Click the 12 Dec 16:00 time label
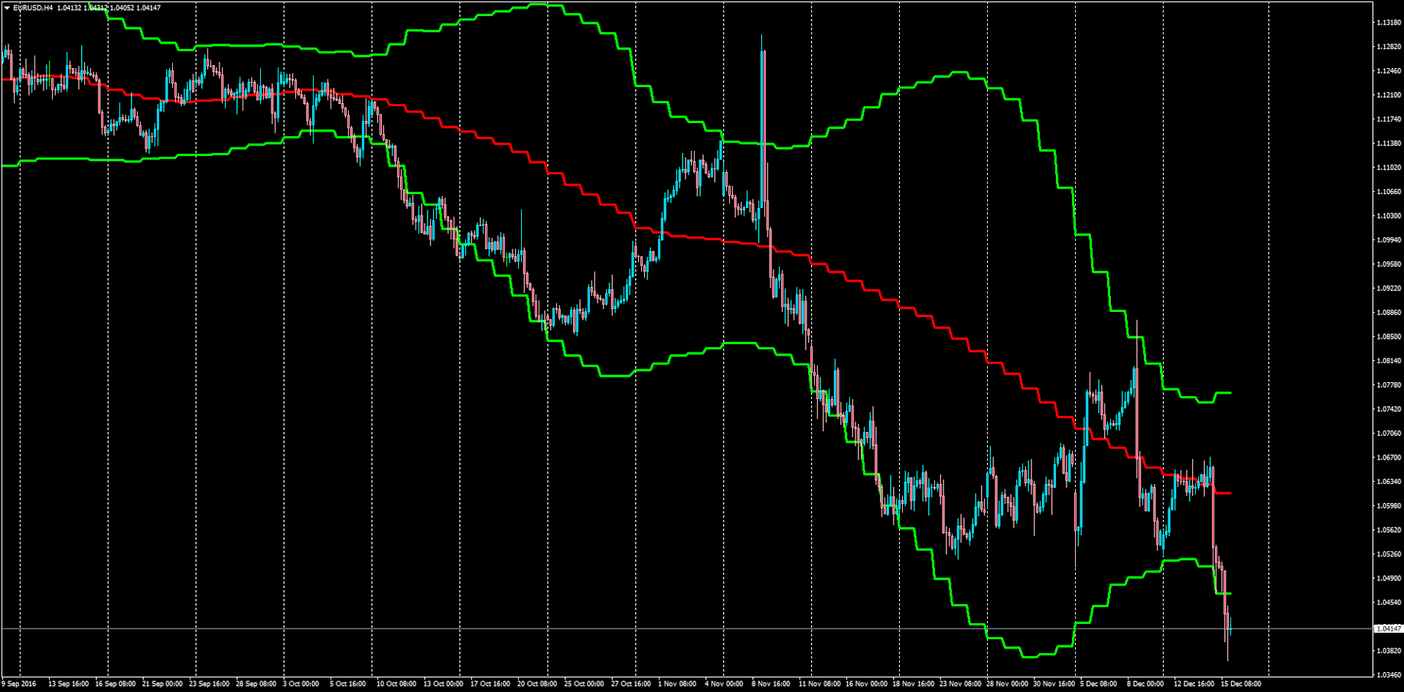Viewport: 1404px width, 692px height. 1194,684
